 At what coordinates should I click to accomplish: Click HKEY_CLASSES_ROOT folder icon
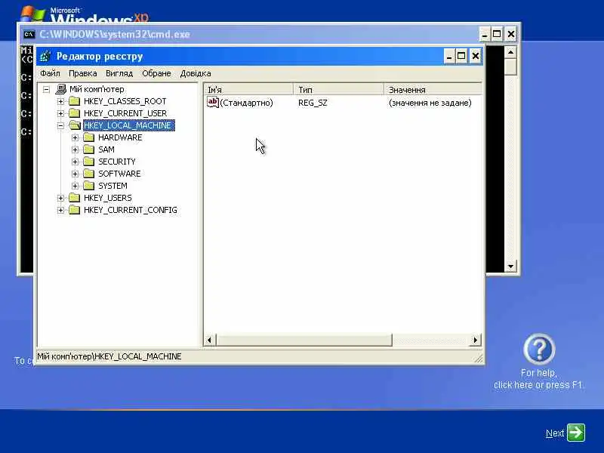pos(74,101)
